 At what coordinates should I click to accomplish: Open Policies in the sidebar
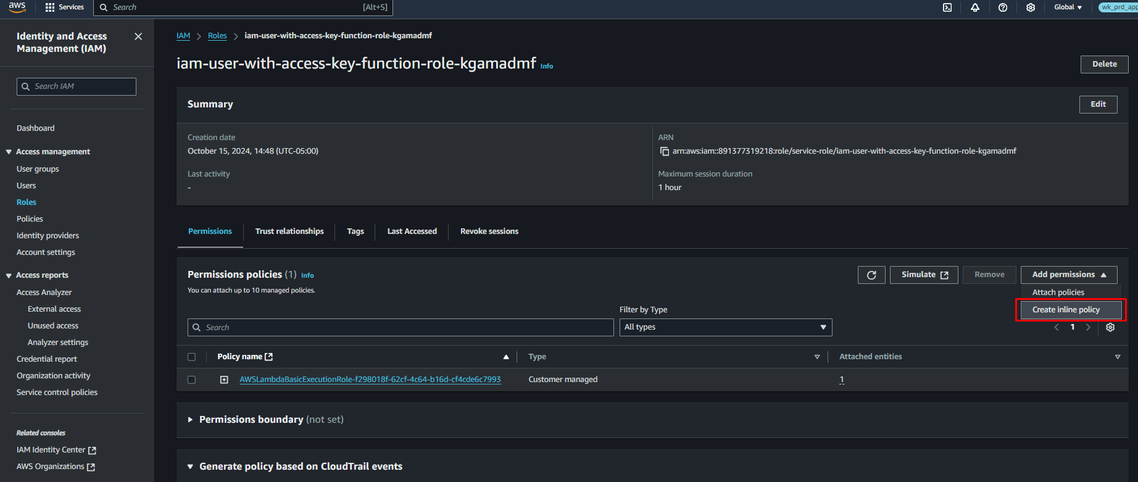click(30, 219)
